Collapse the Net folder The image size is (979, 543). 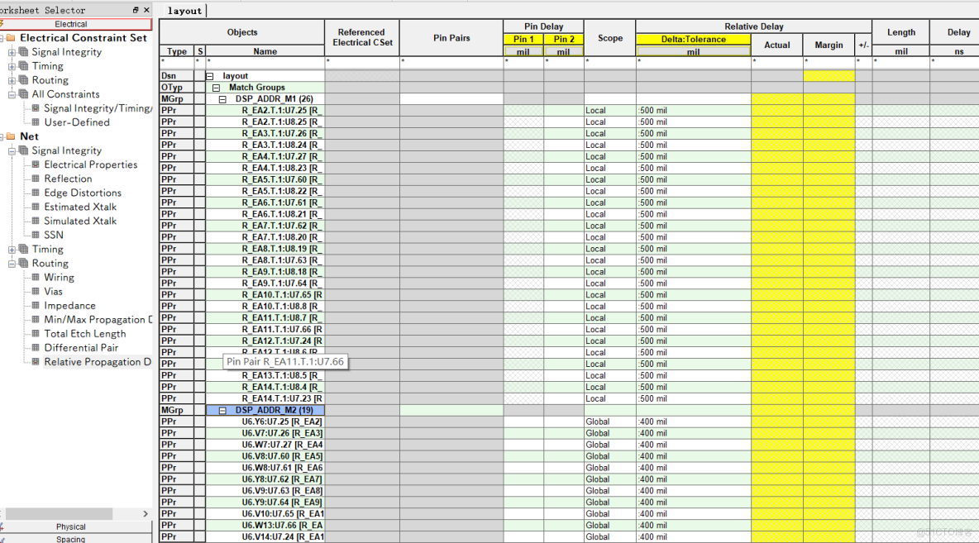point(2,136)
